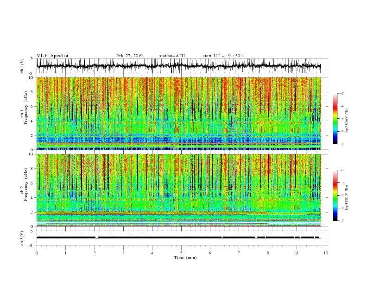Click the ch.1 "Frequency (kHz)" axis label
367x284 pixels.
pos(25,108)
